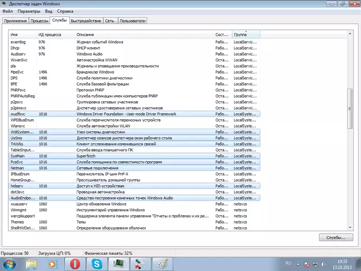Select the Winmgmt service row
This screenshot has height=271, width=361.
(x=134, y=210)
